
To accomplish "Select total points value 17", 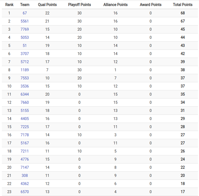I will click(x=183, y=192).
